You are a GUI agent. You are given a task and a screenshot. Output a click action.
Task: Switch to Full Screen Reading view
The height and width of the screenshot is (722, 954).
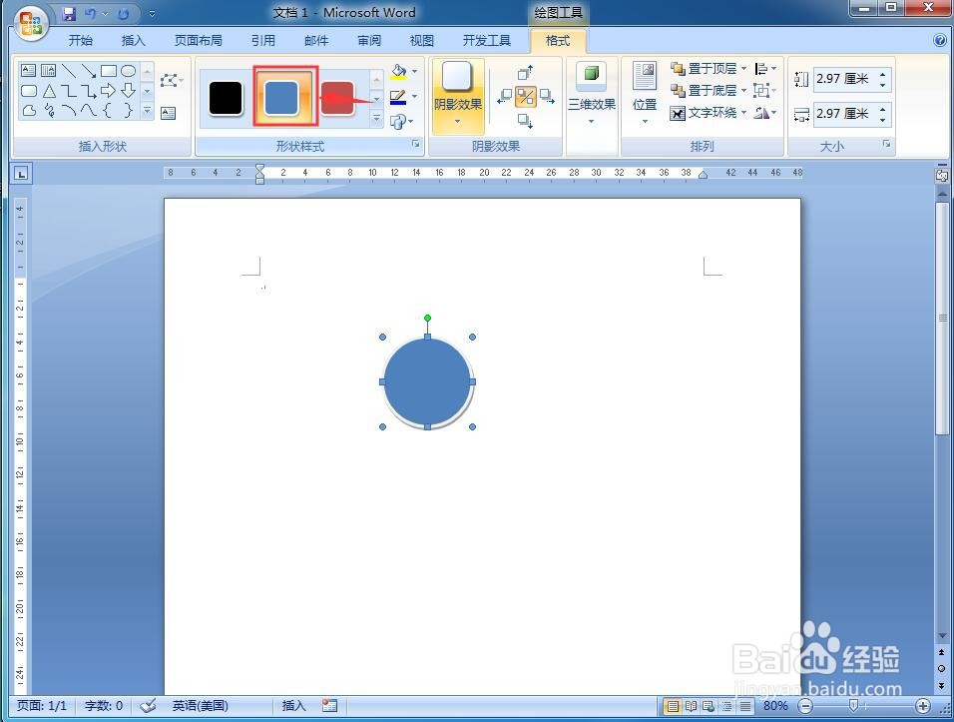coord(691,706)
